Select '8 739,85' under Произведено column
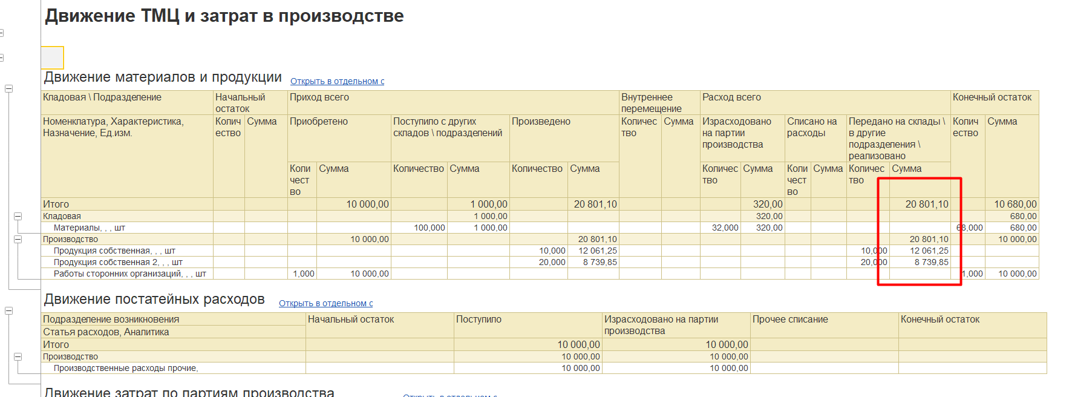The width and height of the screenshot is (1072, 397). [x=593, y=262]
